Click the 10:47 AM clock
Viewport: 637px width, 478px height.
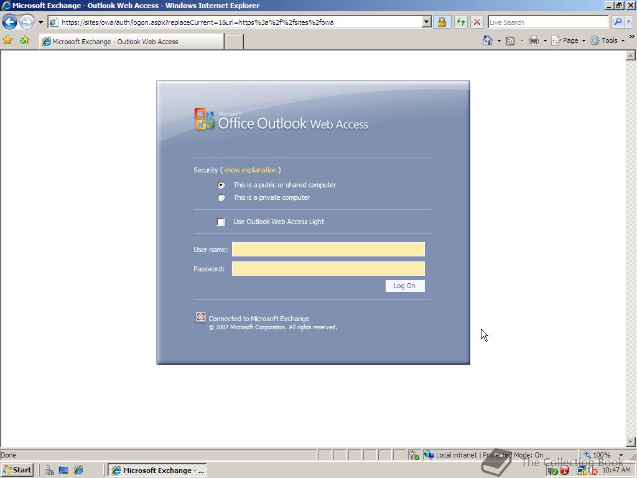click(616, 471)
